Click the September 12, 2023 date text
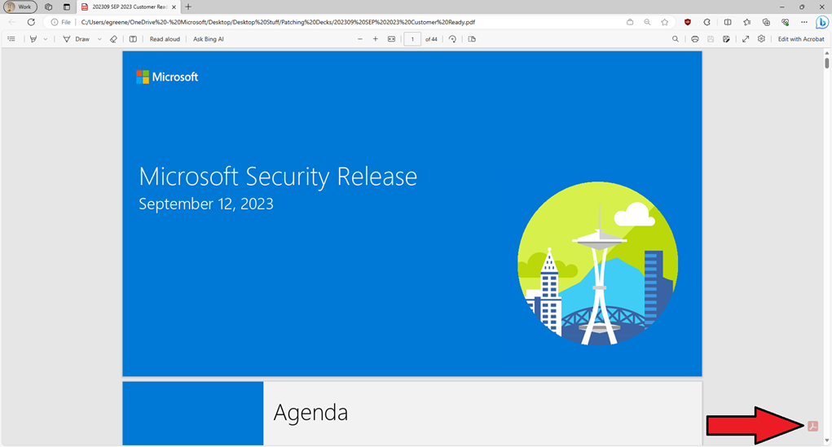The height and width of the screenshot is (447, 832). 206,204
